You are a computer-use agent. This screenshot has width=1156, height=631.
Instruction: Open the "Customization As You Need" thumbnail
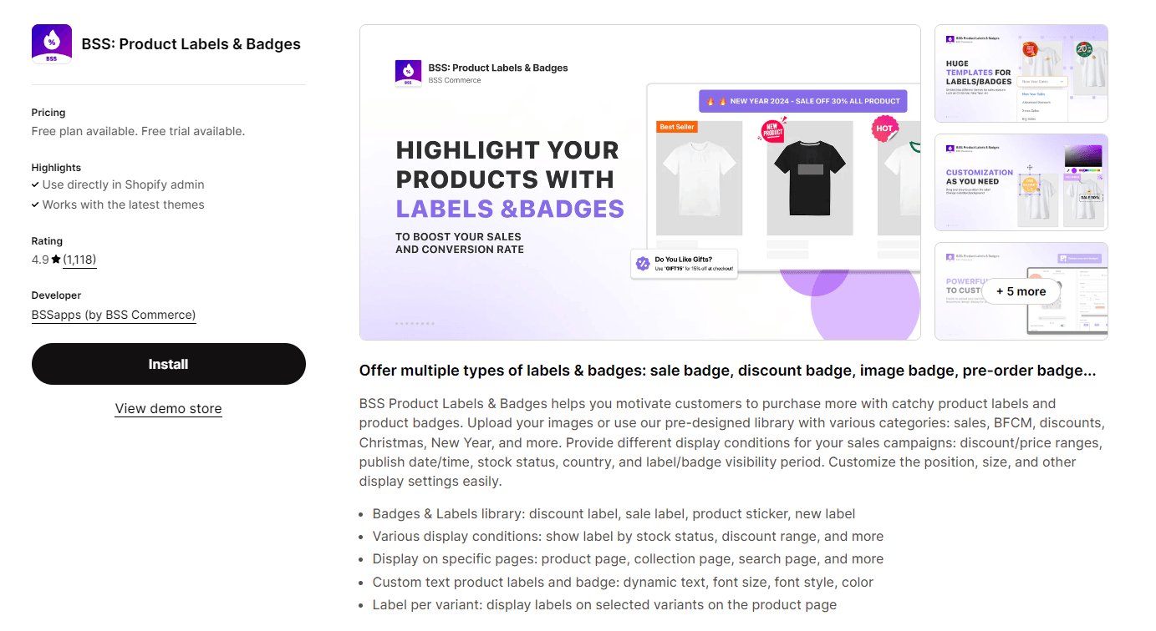(1021, 182)
